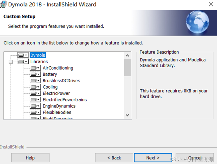The width and height of the screenshot is (217, 164).
Task: Open the EngineDynamics feature drive icon dropdown
Action: (35, 106)
